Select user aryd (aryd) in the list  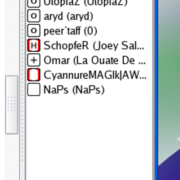click(x=68, y=16)
